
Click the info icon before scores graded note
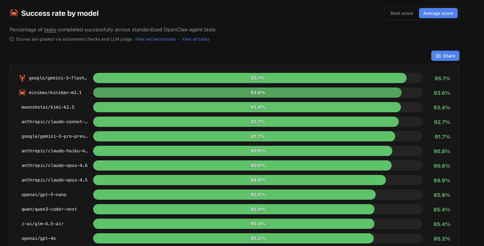[12, 39]
